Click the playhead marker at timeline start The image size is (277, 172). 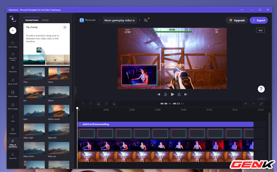tap(77, 108)
